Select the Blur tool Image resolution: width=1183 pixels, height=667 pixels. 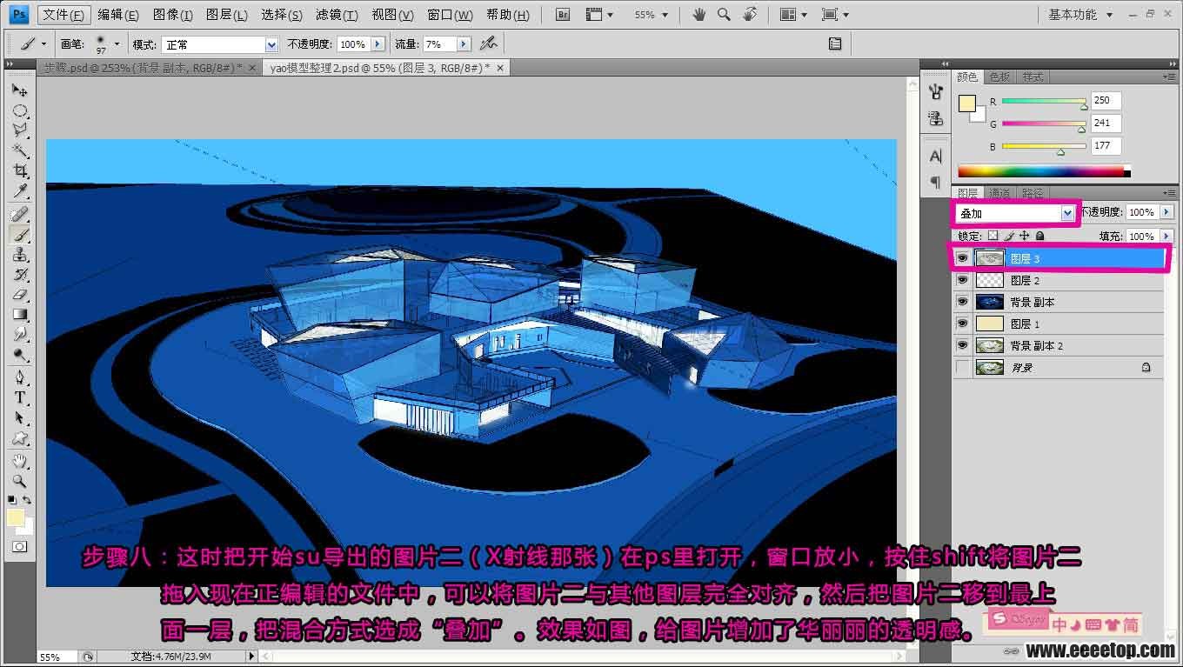pyautogui.click(x=20, y=335)
